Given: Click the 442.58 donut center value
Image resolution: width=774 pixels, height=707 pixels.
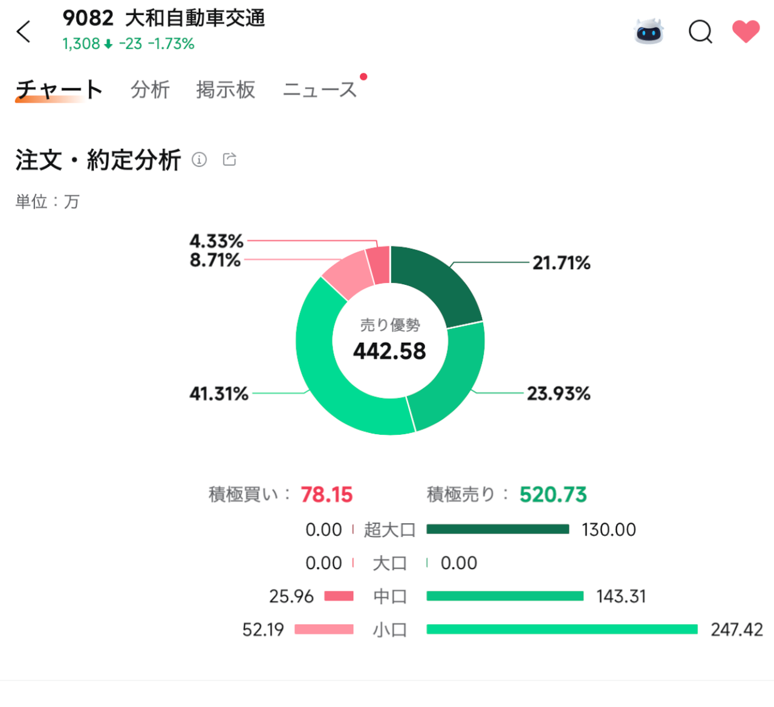Looking at the screenshot, I should (x=389, y=351).
